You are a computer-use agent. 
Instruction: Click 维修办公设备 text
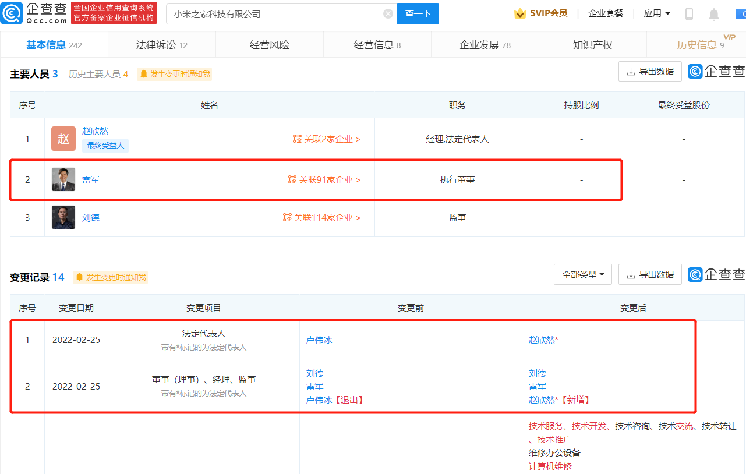(554, 453)
